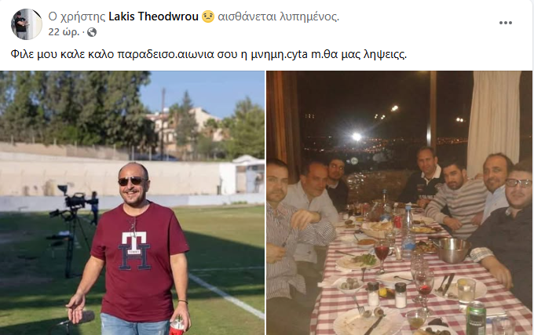Click the white field line on grass
534x335 pixels.
[226, 296]
